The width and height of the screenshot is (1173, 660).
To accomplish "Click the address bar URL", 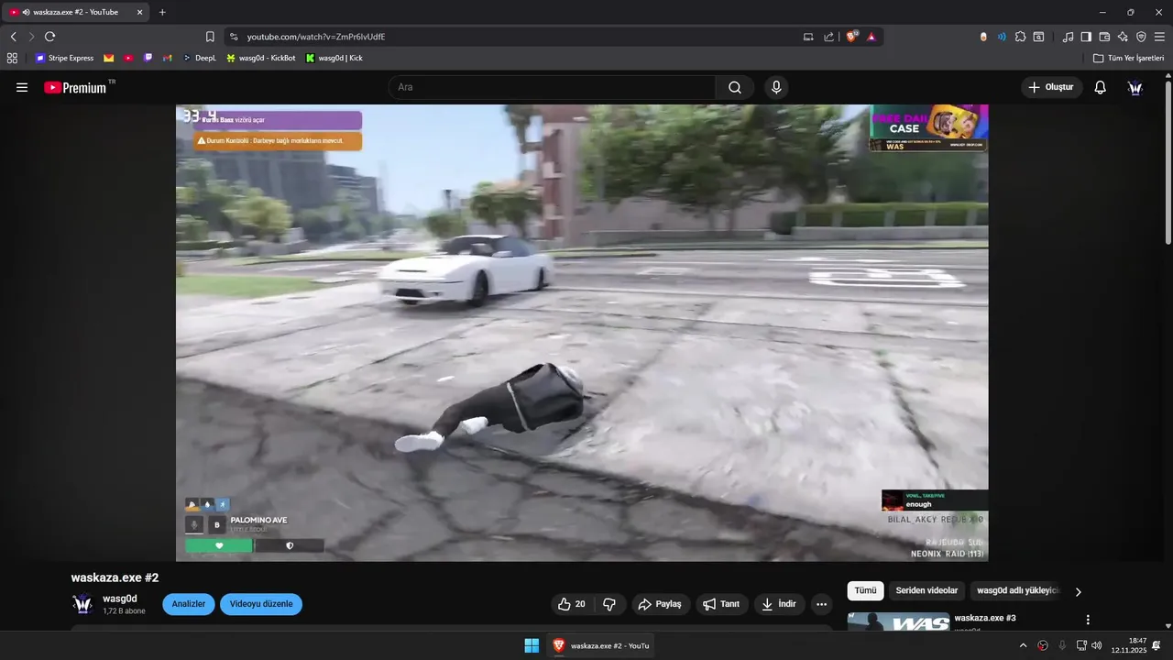I will (x=316, y=37).
